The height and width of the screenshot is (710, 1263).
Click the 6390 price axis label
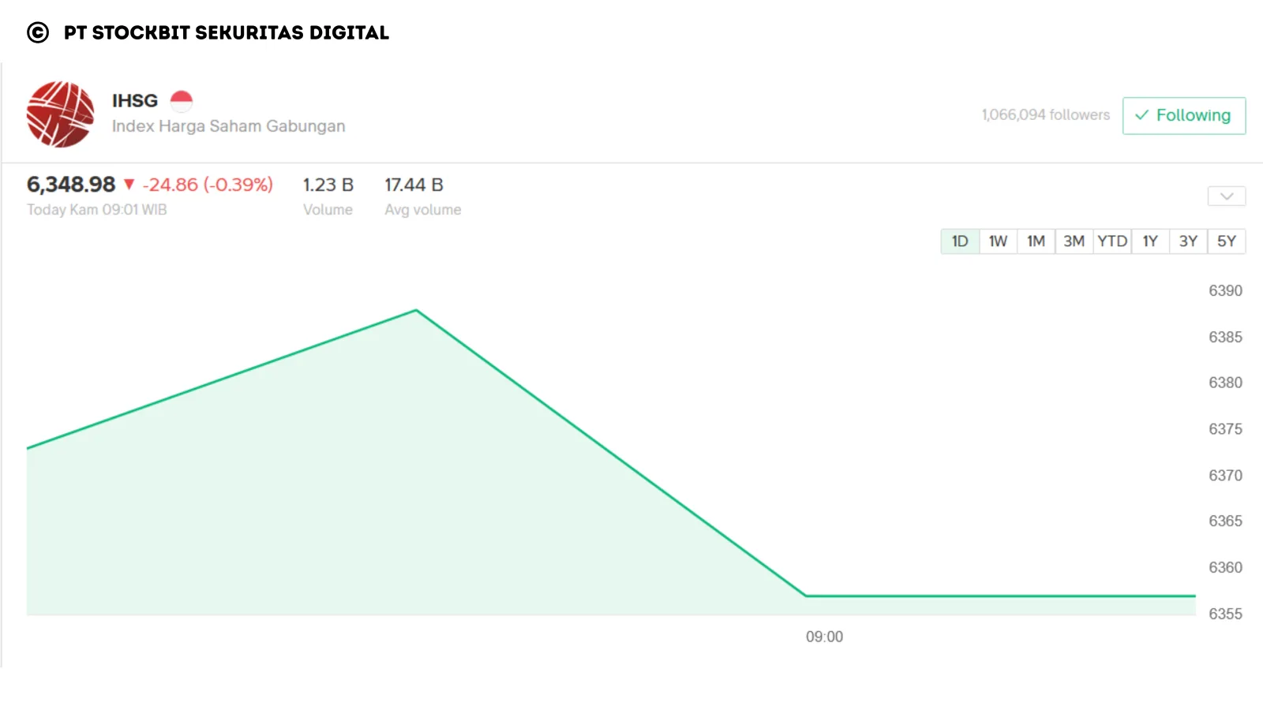pyautogui.click(x=1225, y=291)
